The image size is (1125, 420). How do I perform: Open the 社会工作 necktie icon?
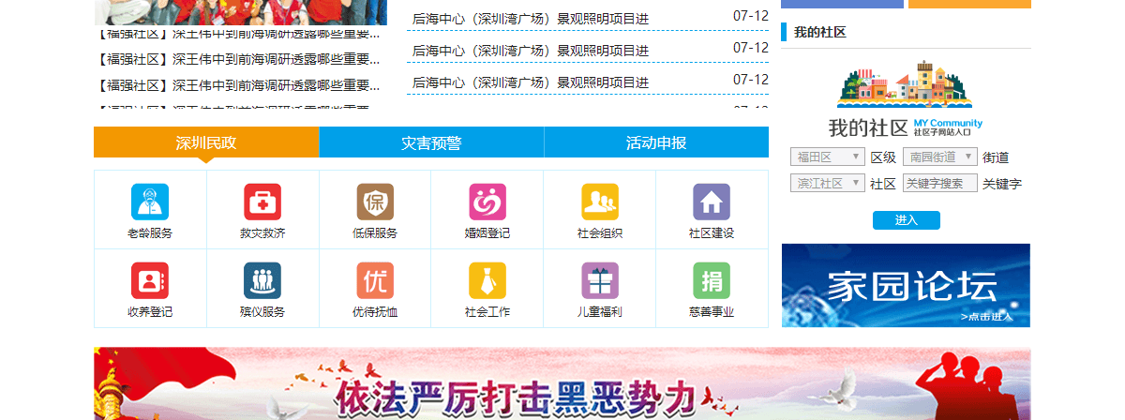487,280
